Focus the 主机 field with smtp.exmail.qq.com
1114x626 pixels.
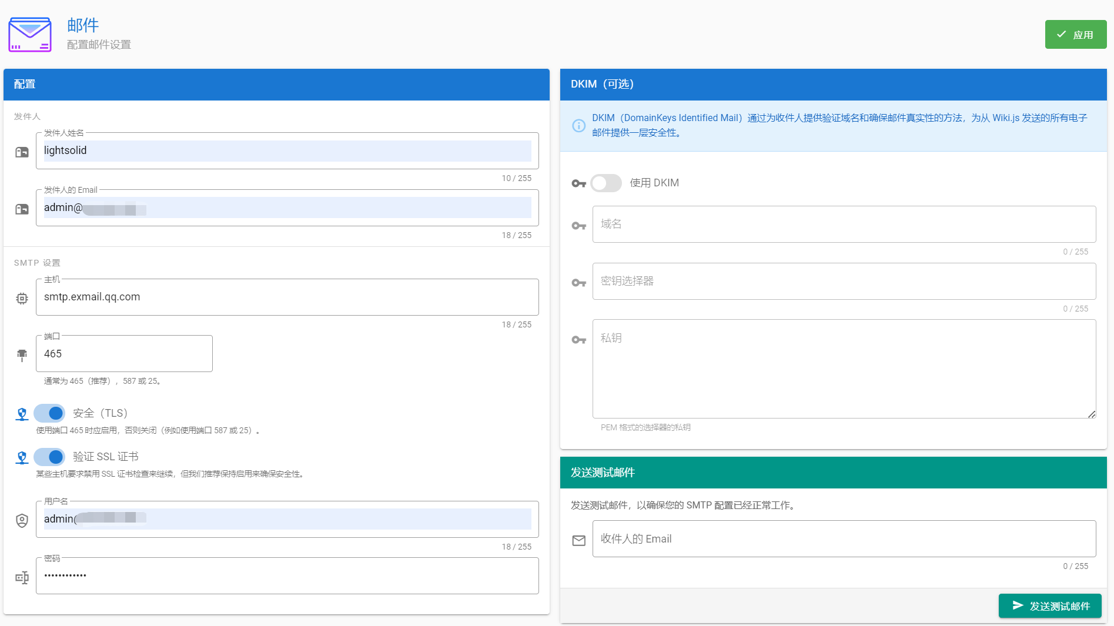pyautogui.click(x=287, y=297)
